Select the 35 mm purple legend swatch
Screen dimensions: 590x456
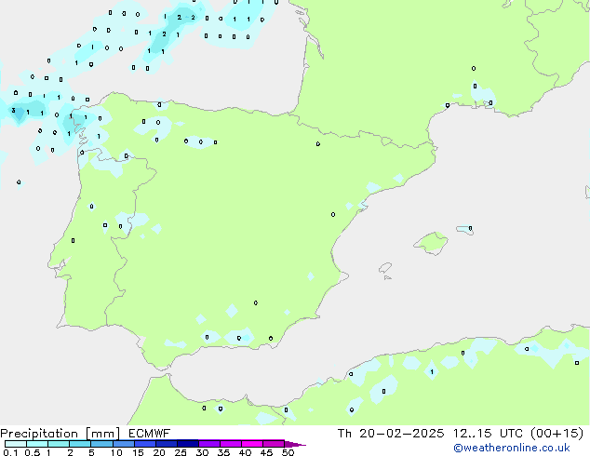(231, 444)
